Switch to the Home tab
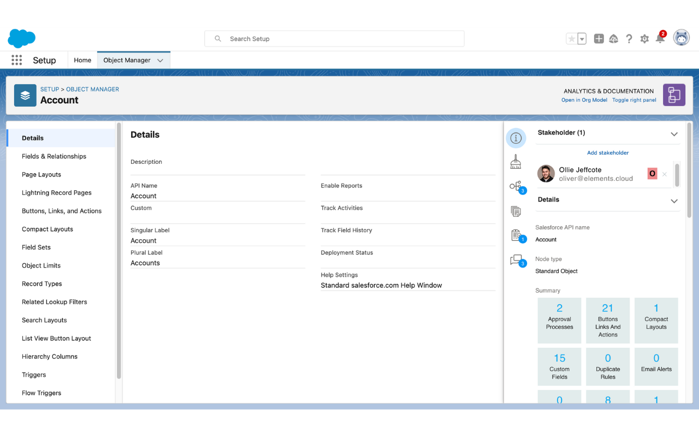 (x=82, y=60)
